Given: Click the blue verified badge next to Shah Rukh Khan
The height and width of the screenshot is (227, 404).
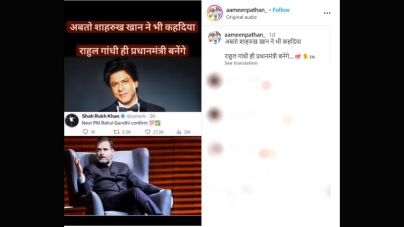Looking at the screenshot, I should tap(123, 116).
